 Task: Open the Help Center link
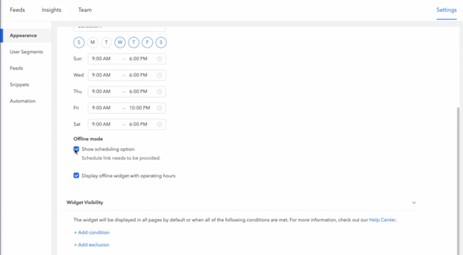click(382, 220)
